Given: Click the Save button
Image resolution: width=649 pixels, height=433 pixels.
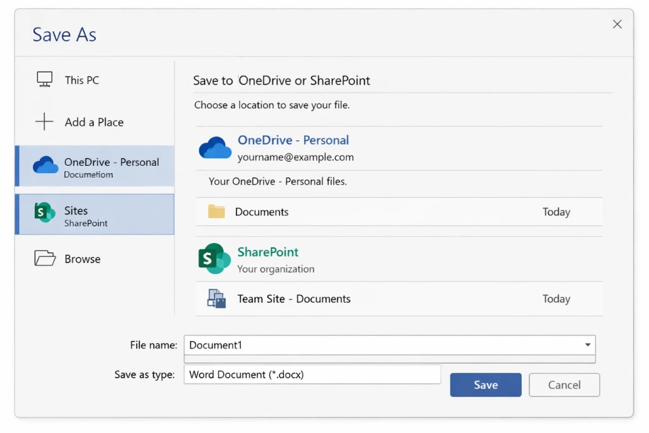Looking at the screenshot, I should (485, 384).
